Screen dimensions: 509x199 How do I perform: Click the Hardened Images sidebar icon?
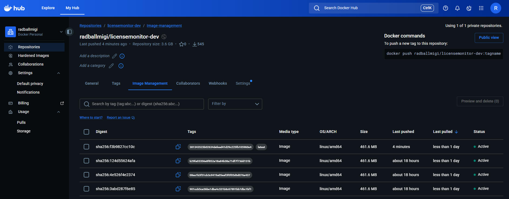(11, 56)
